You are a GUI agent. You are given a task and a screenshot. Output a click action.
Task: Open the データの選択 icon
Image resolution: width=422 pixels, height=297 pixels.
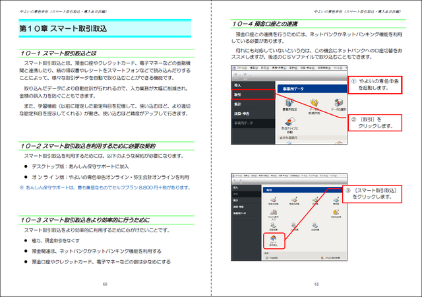339,105
